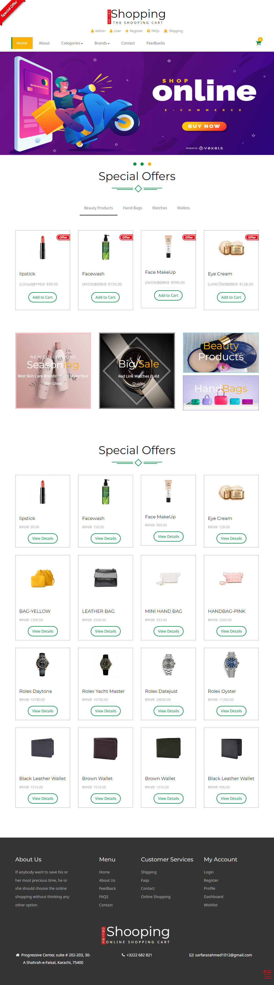Switch to the Watches tab
Screen dimensions: 274x985
[x=159, y=208]
